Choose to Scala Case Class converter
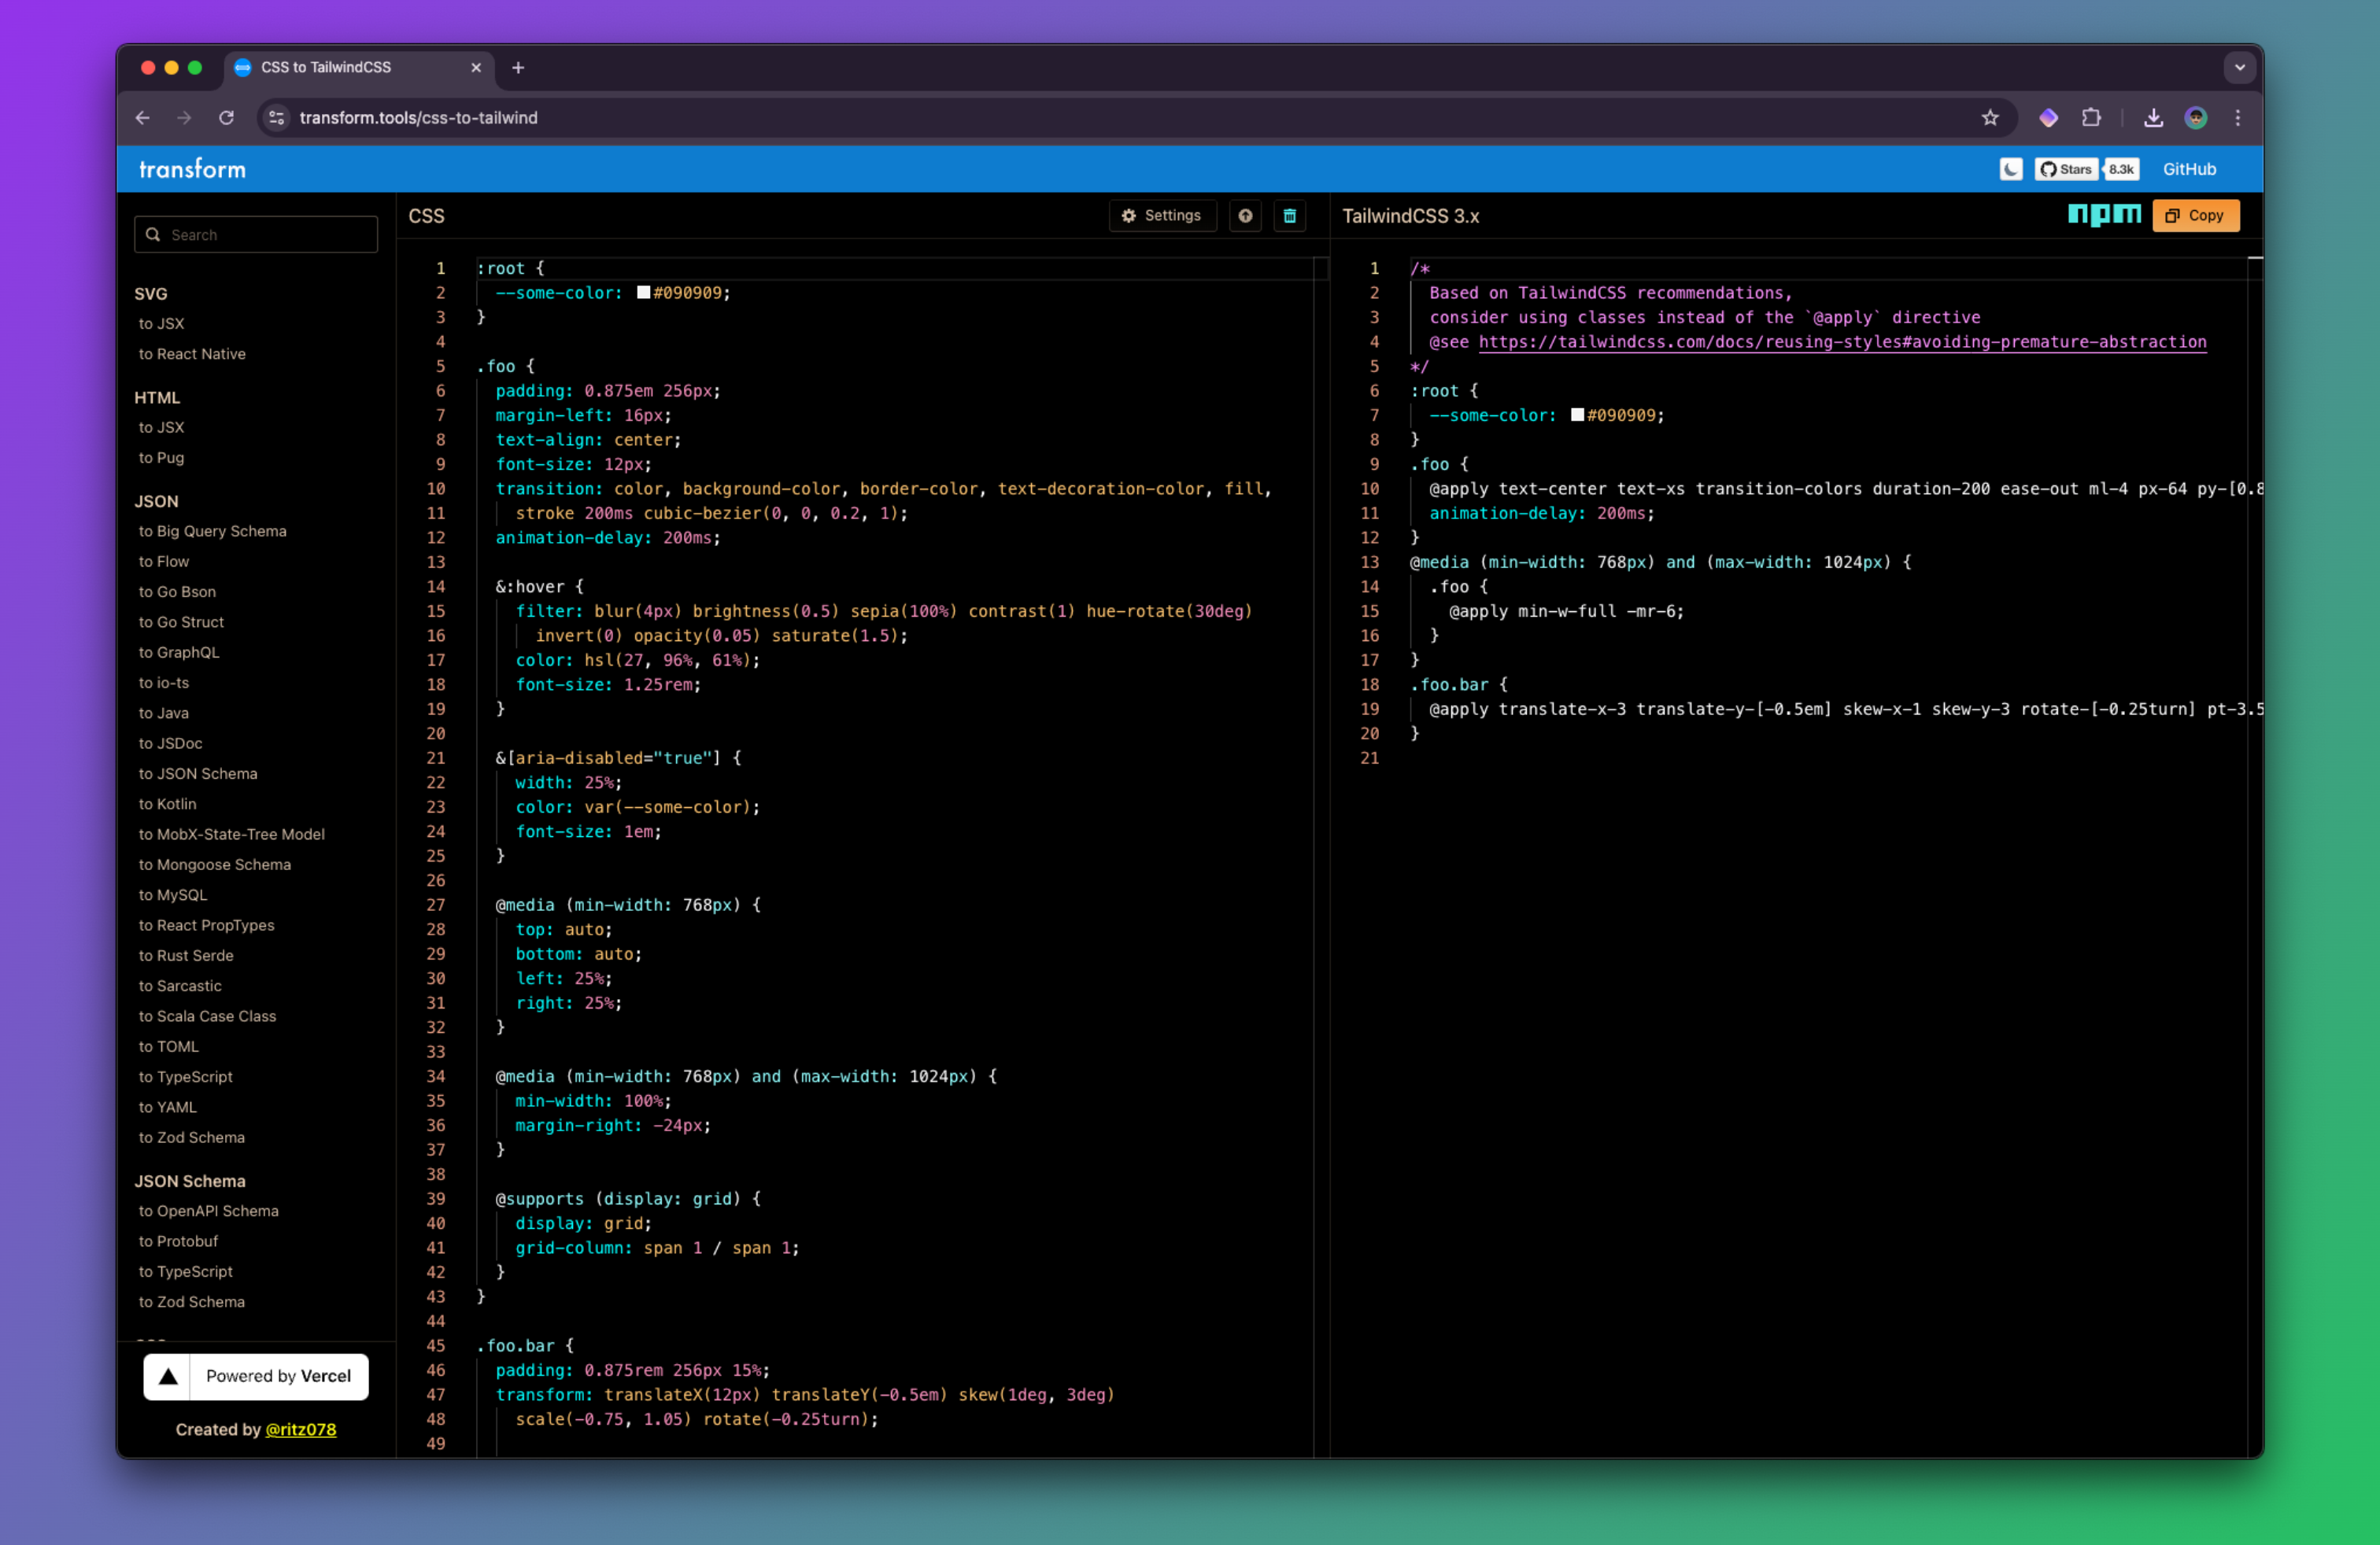The width and height of the screenshot is (2380, 1545). pyautogui.click(x=207, y=1016)
